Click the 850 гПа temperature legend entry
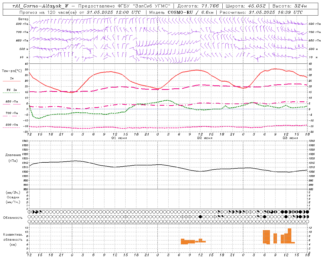This screenshot has height=257, width=322. (12, 102)
